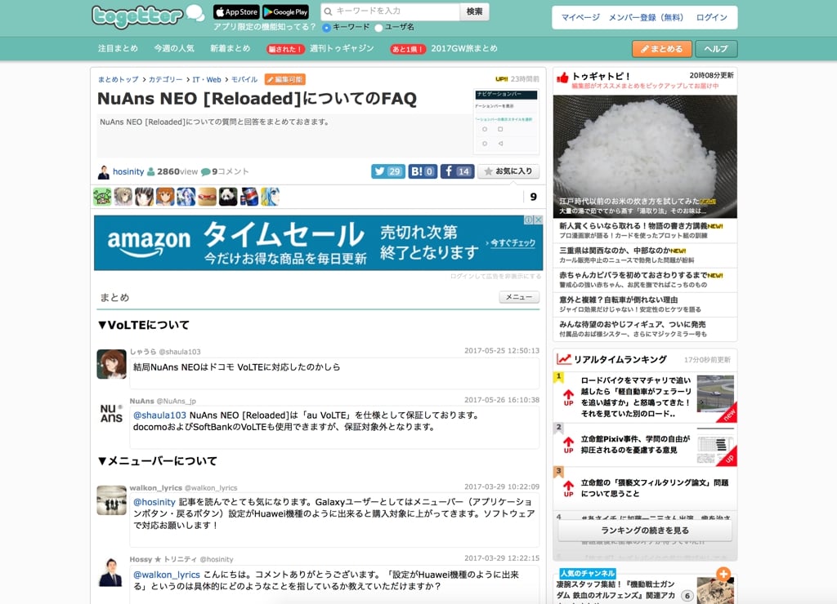Select the キーワード radio button
Image resolution: width=837 pixels, height=604 pixels.
click(x=327, y=27)
